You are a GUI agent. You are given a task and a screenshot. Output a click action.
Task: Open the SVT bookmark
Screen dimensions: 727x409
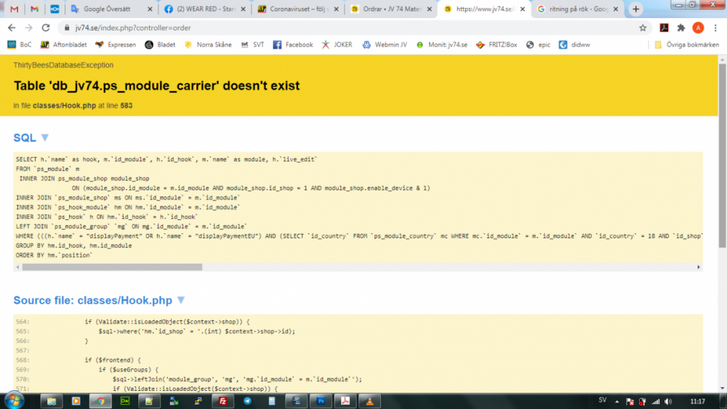[x=252, y=45]
